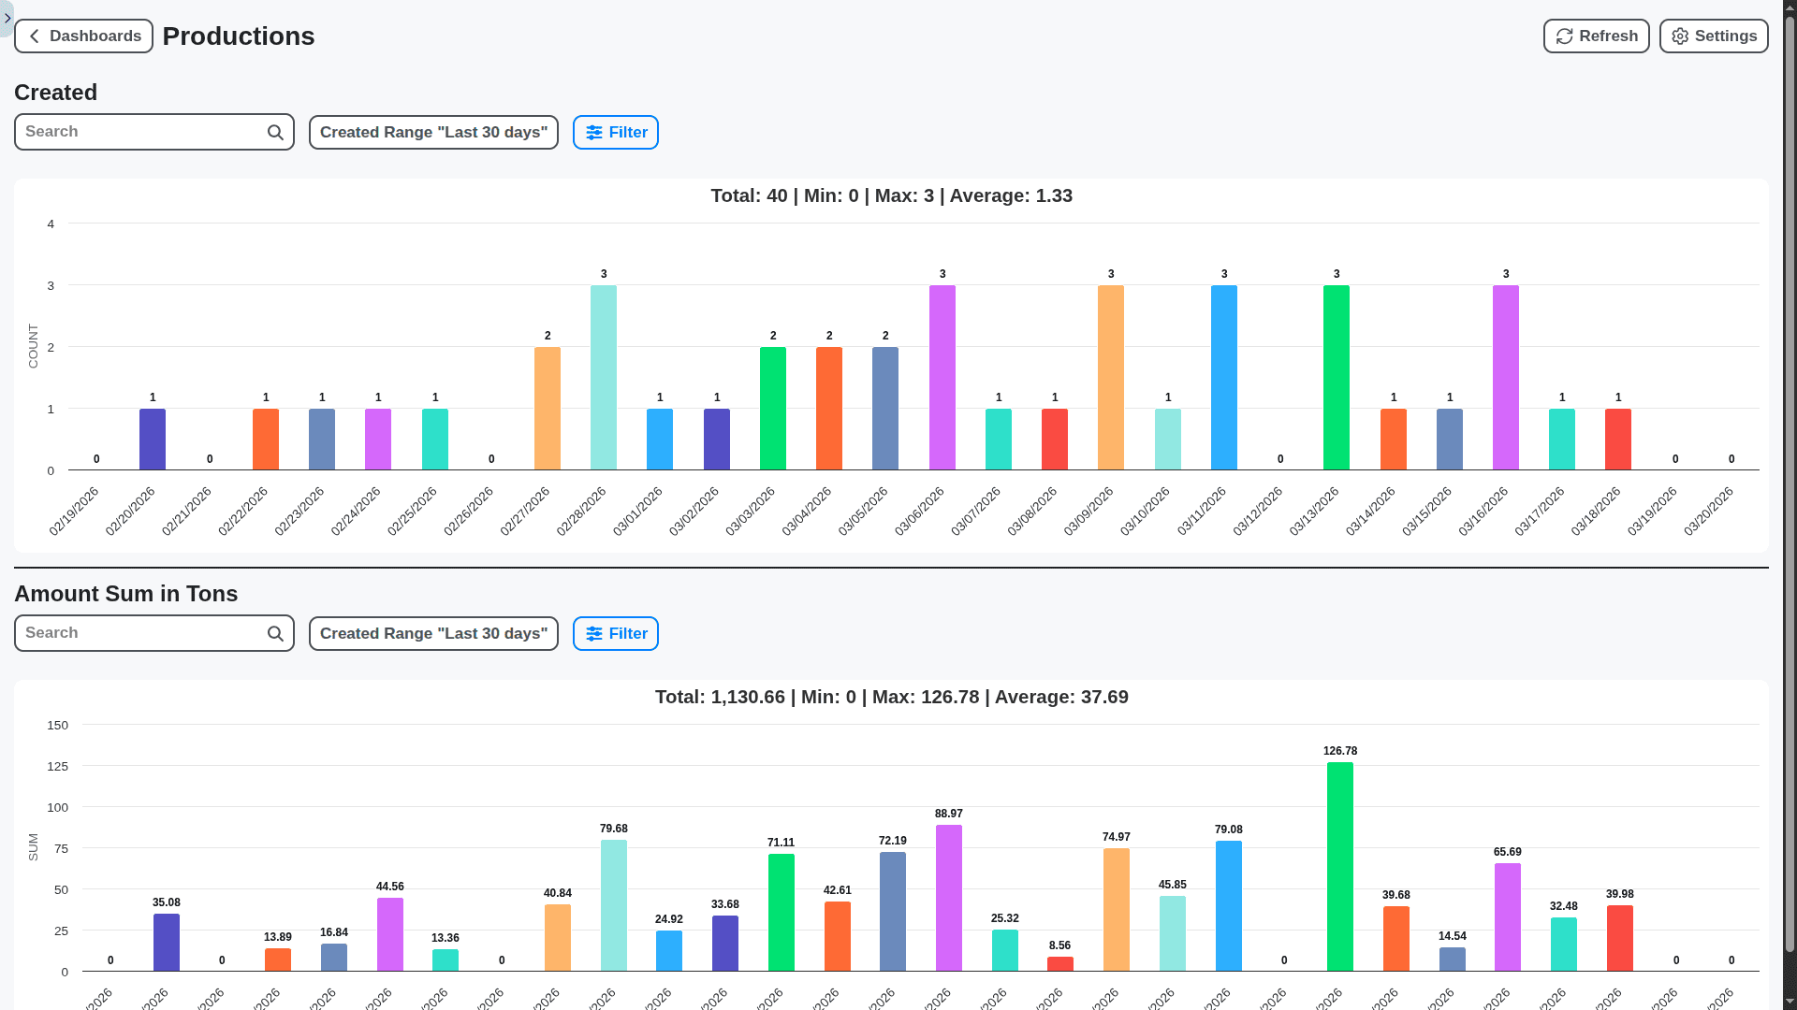Open Settings from the top right
This screenshot has height=1010, width=1797.
pyautogui.click(x=1713, y=36)
